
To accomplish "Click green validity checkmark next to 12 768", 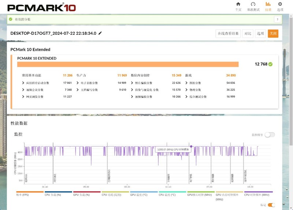I will point(270,64).
